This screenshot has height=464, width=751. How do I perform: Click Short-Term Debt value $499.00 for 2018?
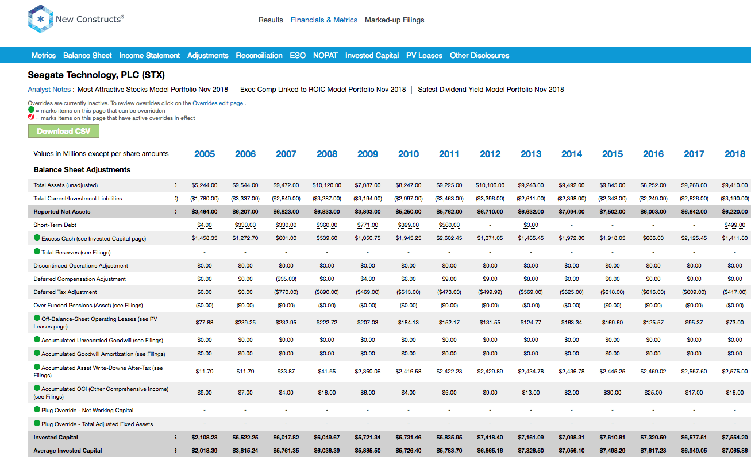click(735, 225)
